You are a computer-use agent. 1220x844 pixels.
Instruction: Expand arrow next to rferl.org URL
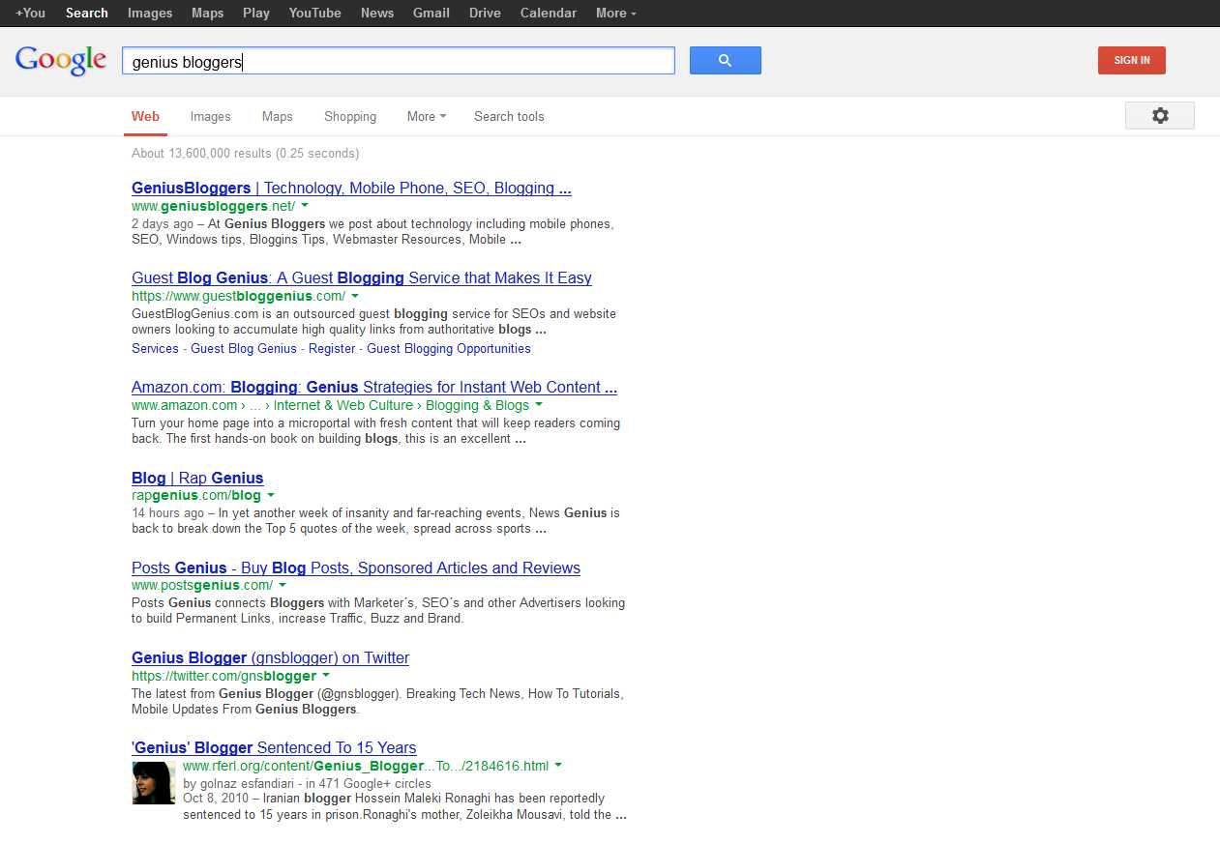(558, 766)
